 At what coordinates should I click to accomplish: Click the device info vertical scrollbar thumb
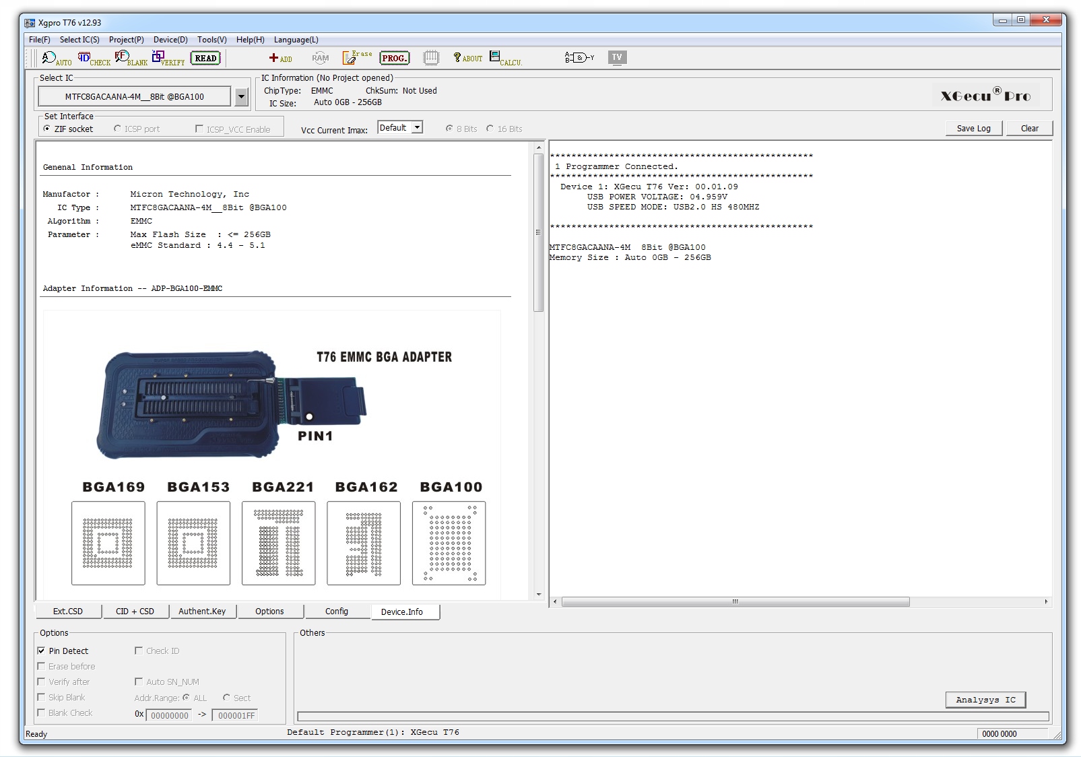[x=538, y=232]
